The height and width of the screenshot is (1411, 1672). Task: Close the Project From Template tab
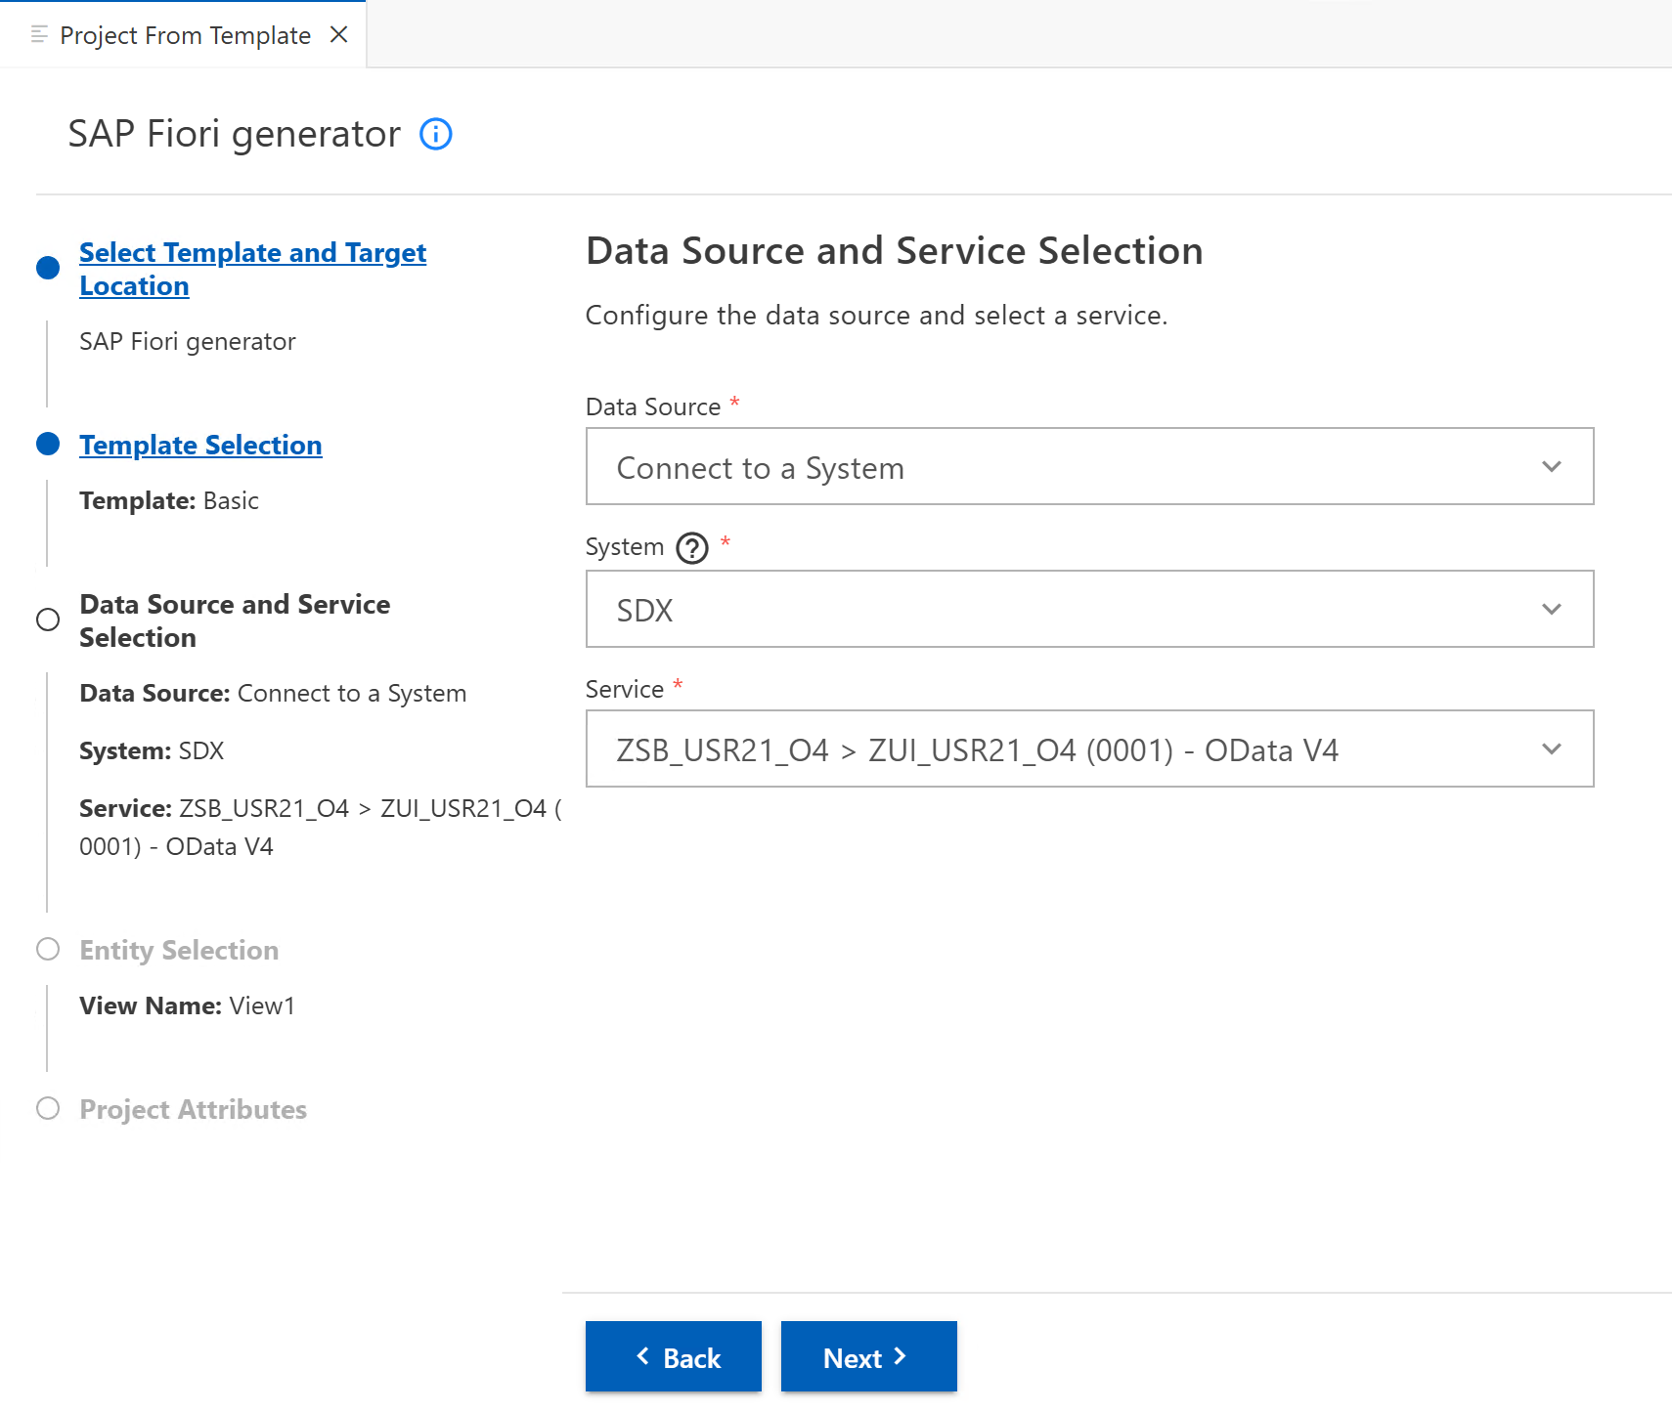pos(339,34)
